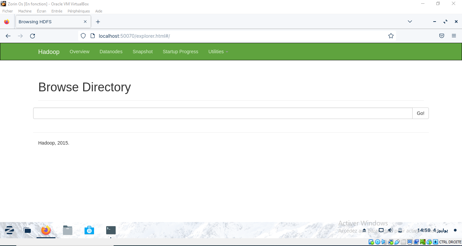Image resolution: width=462 pixels, height=246 pixels.
Task: Click the network icon in VirtualBox status bar
Action: coord(390,242)
